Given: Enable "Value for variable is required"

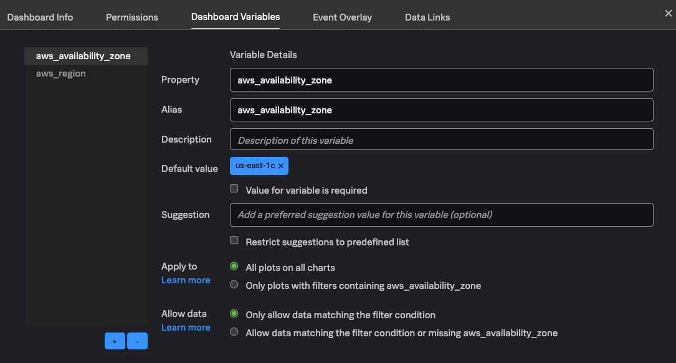Looking at the screenshot, I should (x=234, y=188).
